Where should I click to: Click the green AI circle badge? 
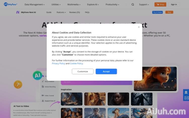[38, 75]
